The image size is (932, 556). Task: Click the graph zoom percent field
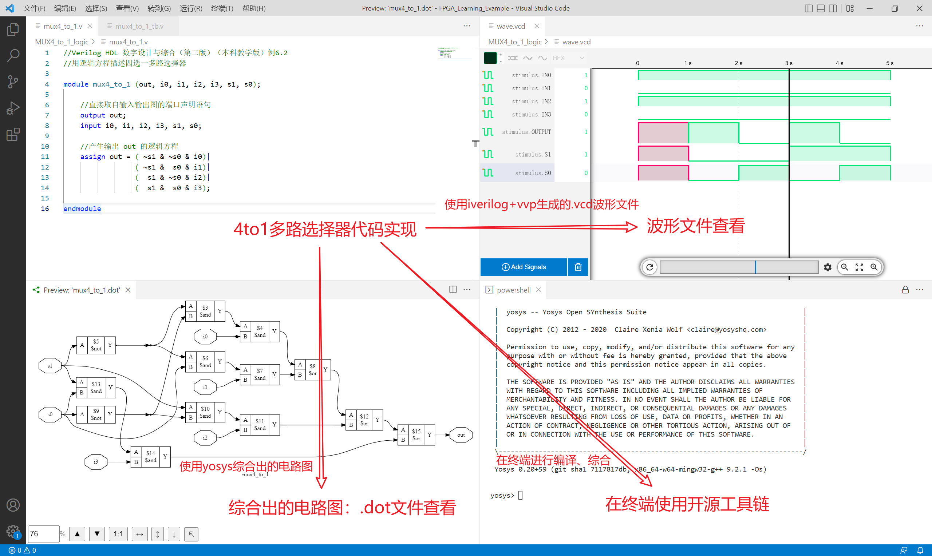pyautogui.click(x=43, y=534)
